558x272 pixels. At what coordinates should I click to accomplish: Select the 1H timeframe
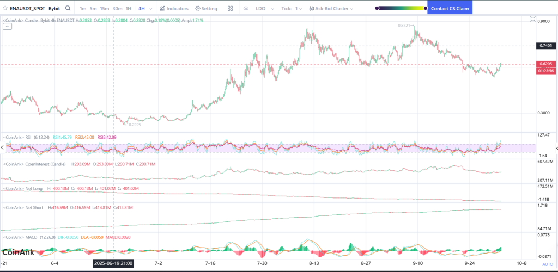coord(129,8)
